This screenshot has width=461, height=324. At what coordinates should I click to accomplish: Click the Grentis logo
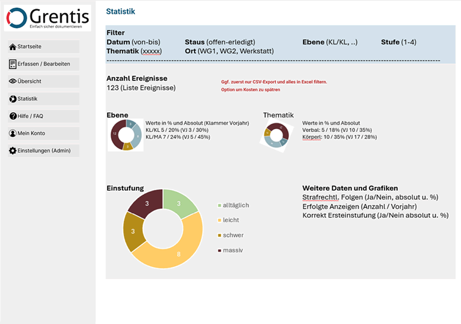[47, 18]
